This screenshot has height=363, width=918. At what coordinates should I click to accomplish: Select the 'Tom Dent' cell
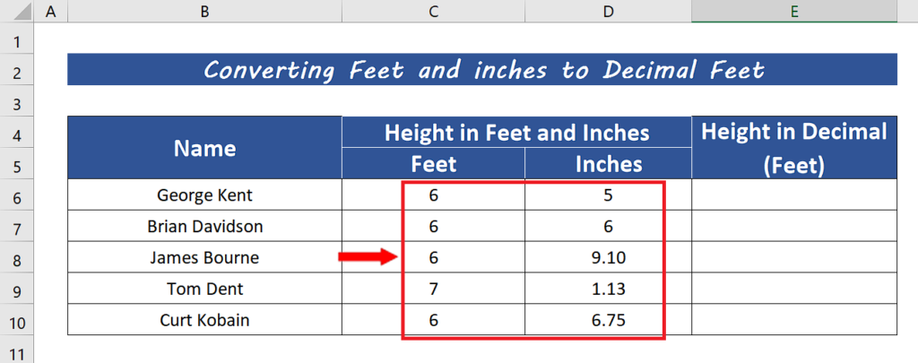204,288
